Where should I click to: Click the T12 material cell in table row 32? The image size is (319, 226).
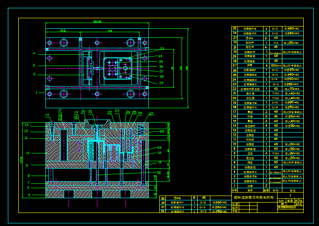pos(276,43)
